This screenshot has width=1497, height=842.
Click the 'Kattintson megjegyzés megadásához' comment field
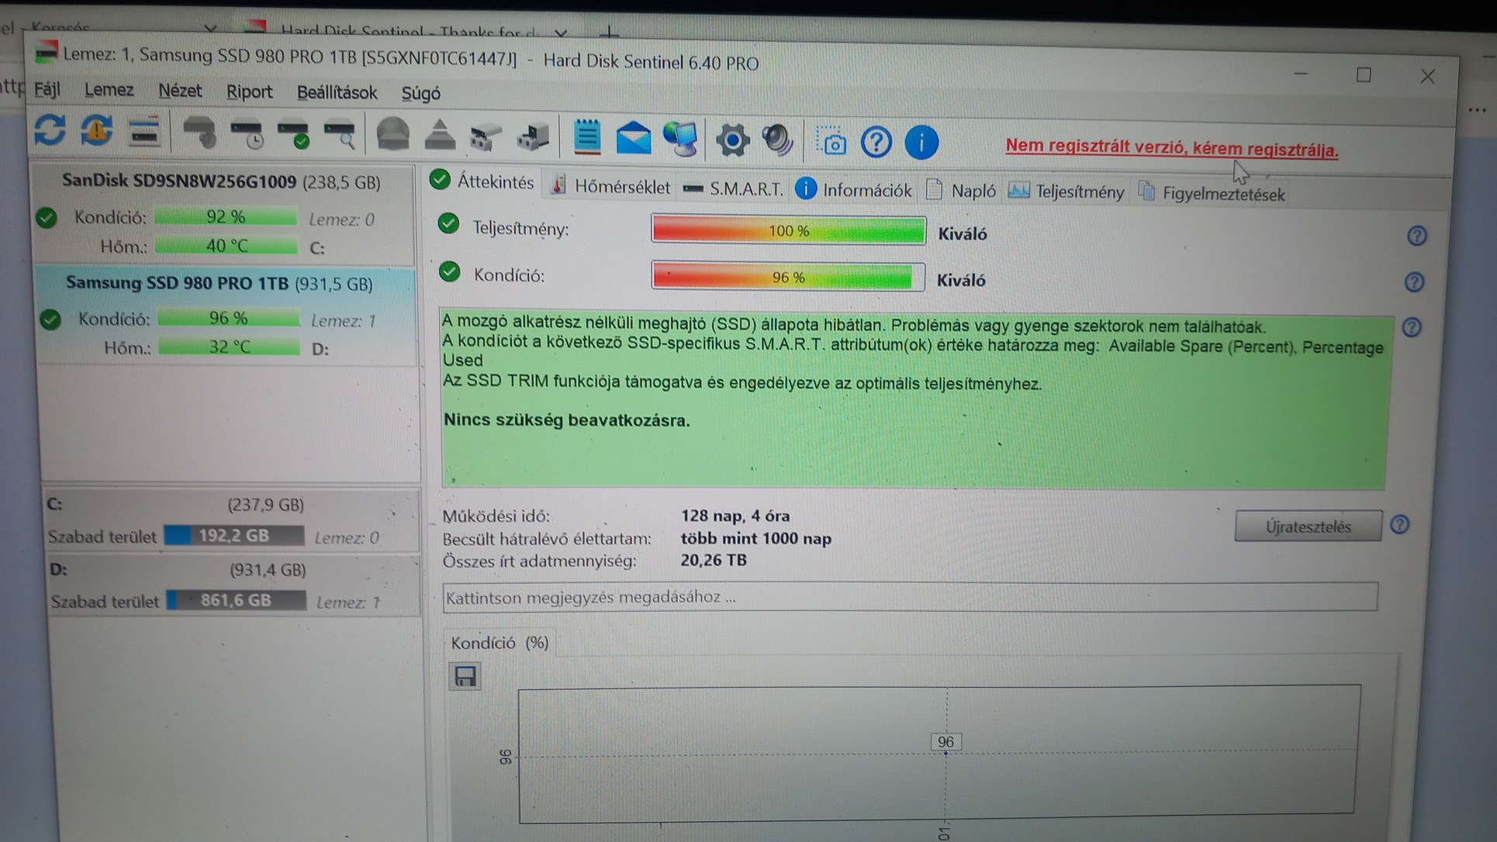click(x=909, y=597)
